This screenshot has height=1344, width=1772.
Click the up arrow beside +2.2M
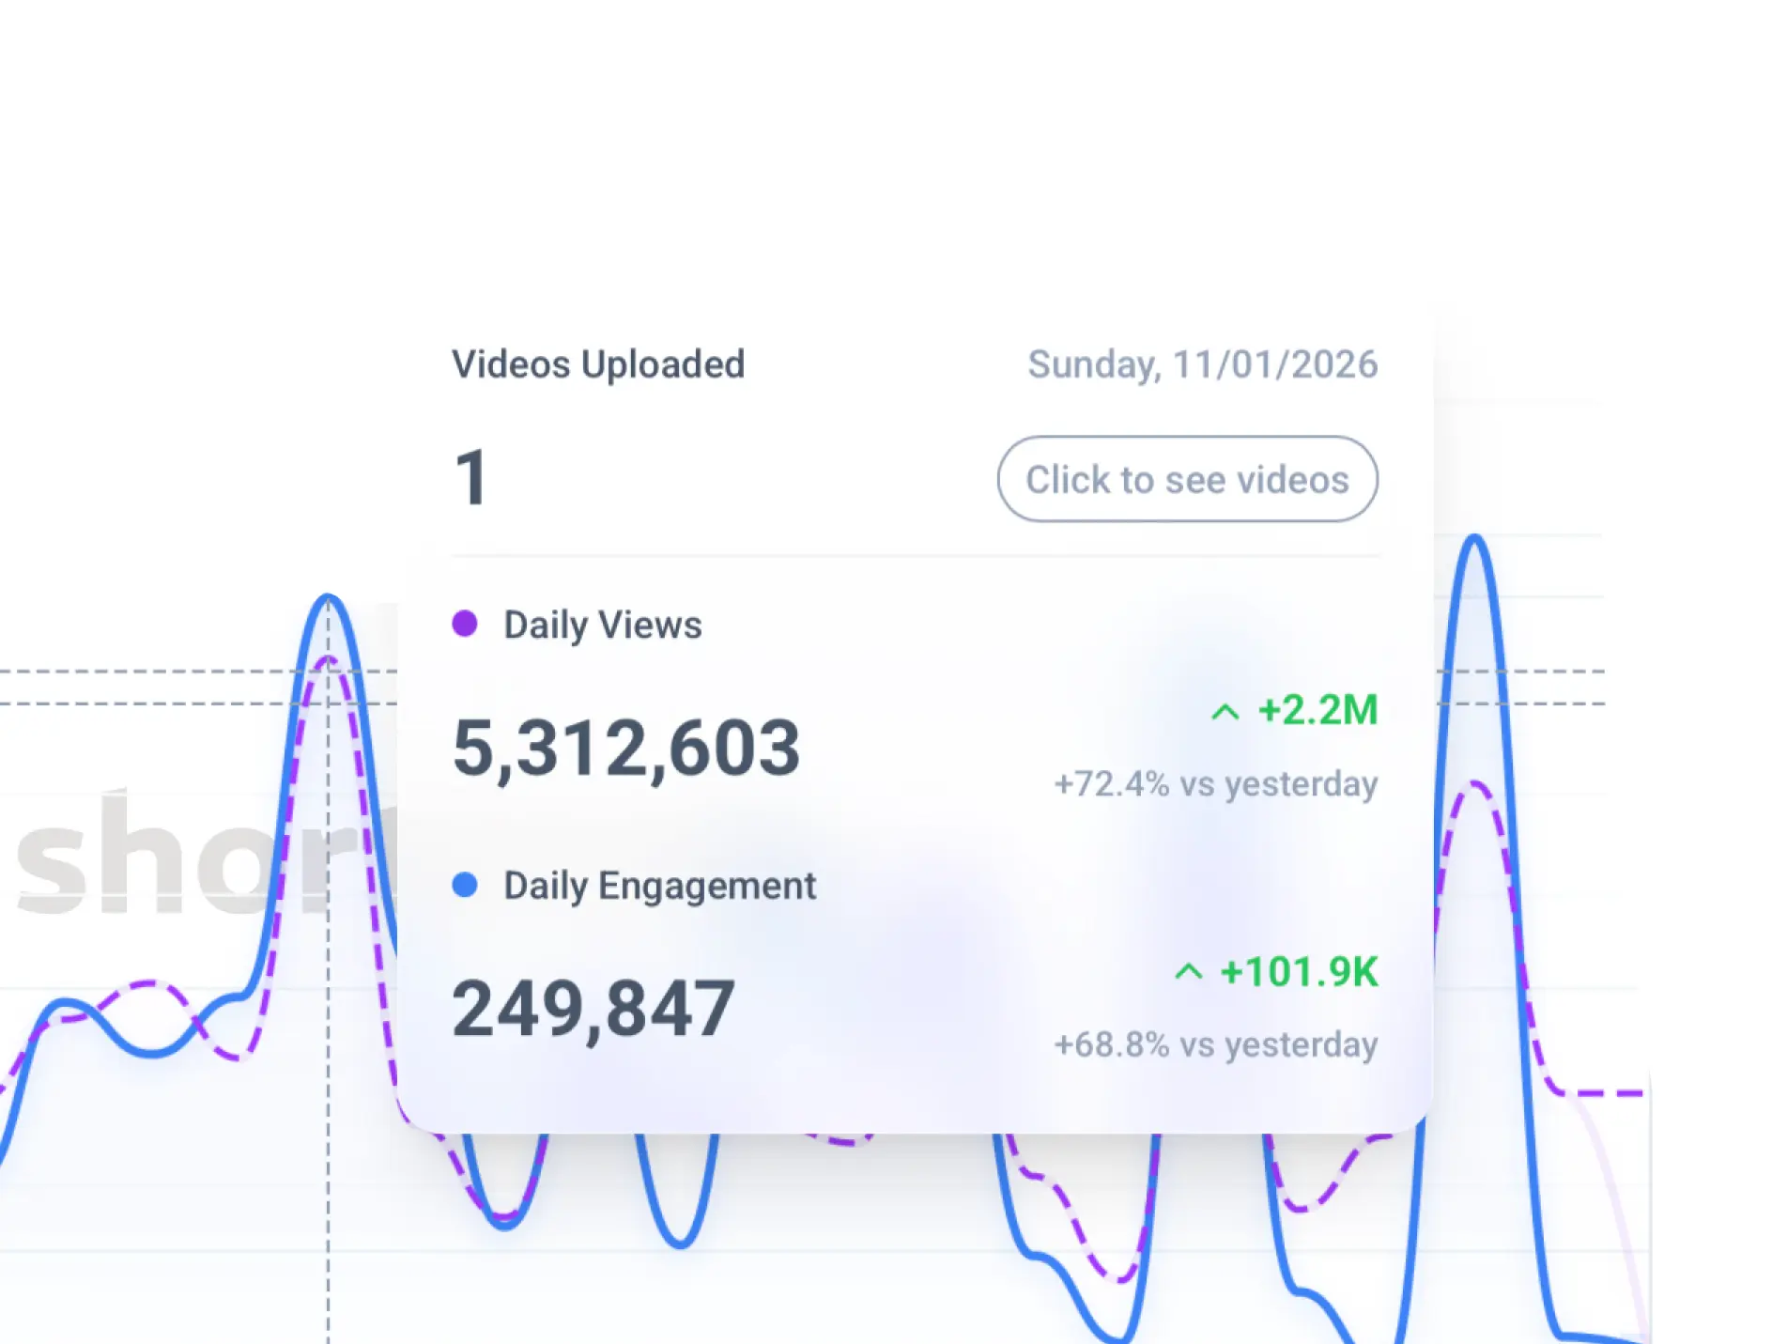1225,712
